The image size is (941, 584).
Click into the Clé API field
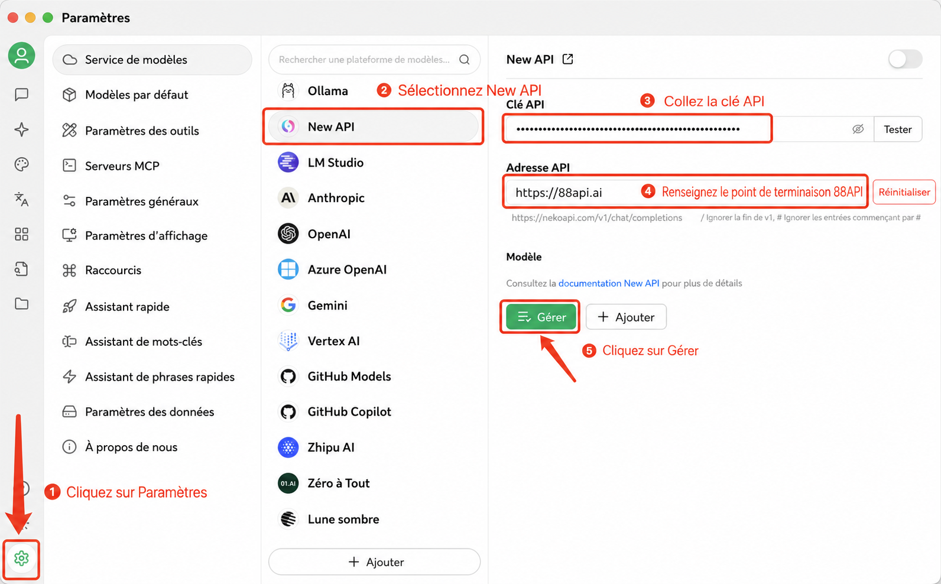pos(690,129)
